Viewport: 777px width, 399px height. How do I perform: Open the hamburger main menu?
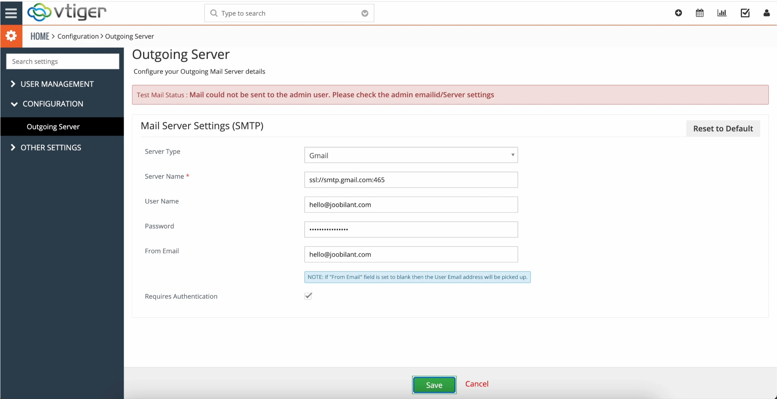[11, 13]
